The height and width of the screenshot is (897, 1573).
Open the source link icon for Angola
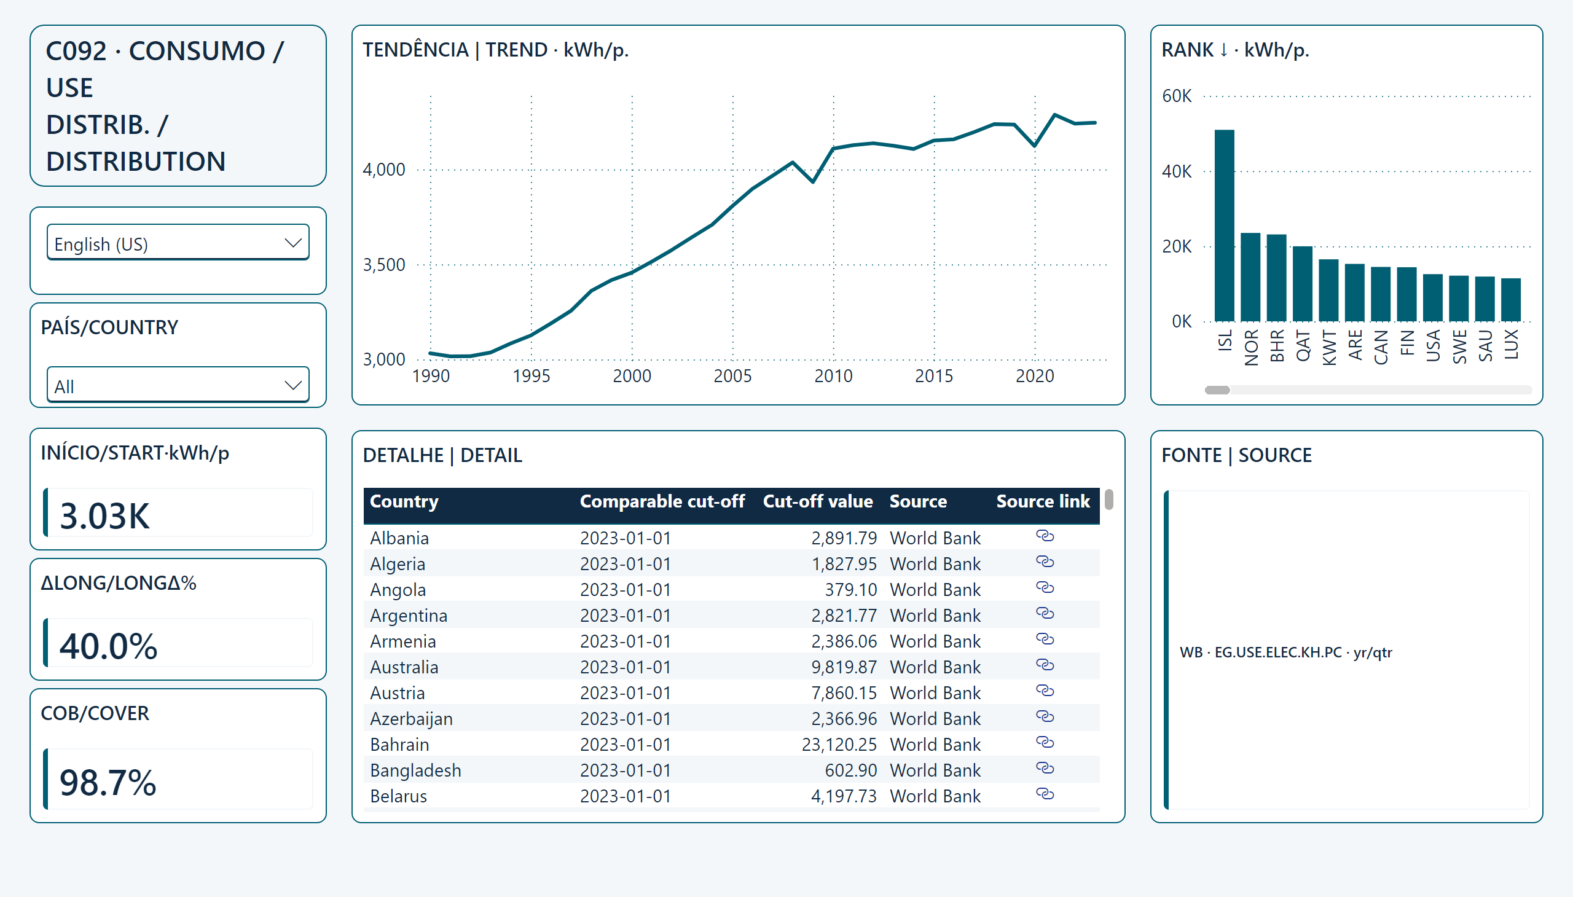point(1045,588)
